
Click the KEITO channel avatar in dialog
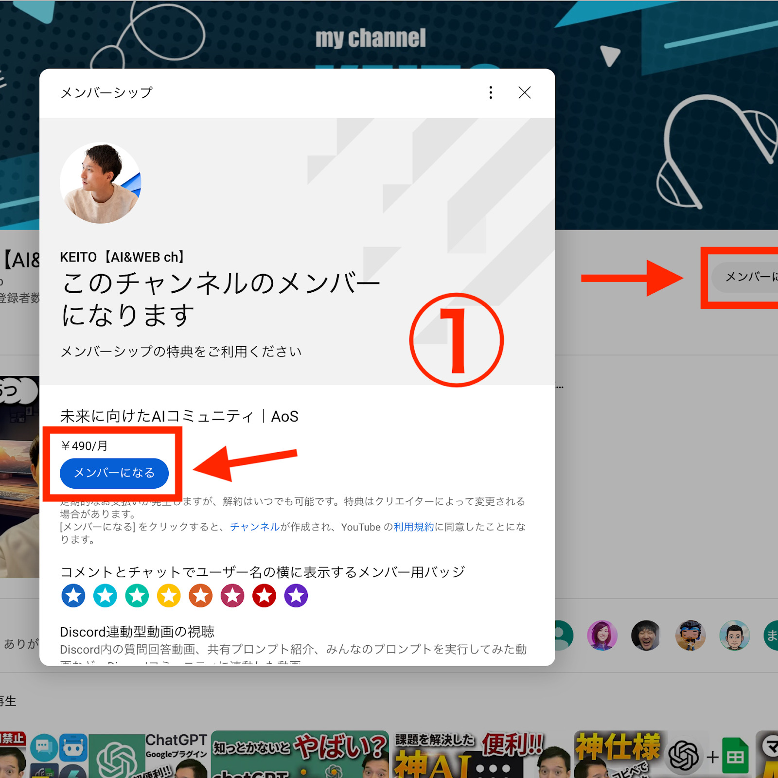point(101,183)
